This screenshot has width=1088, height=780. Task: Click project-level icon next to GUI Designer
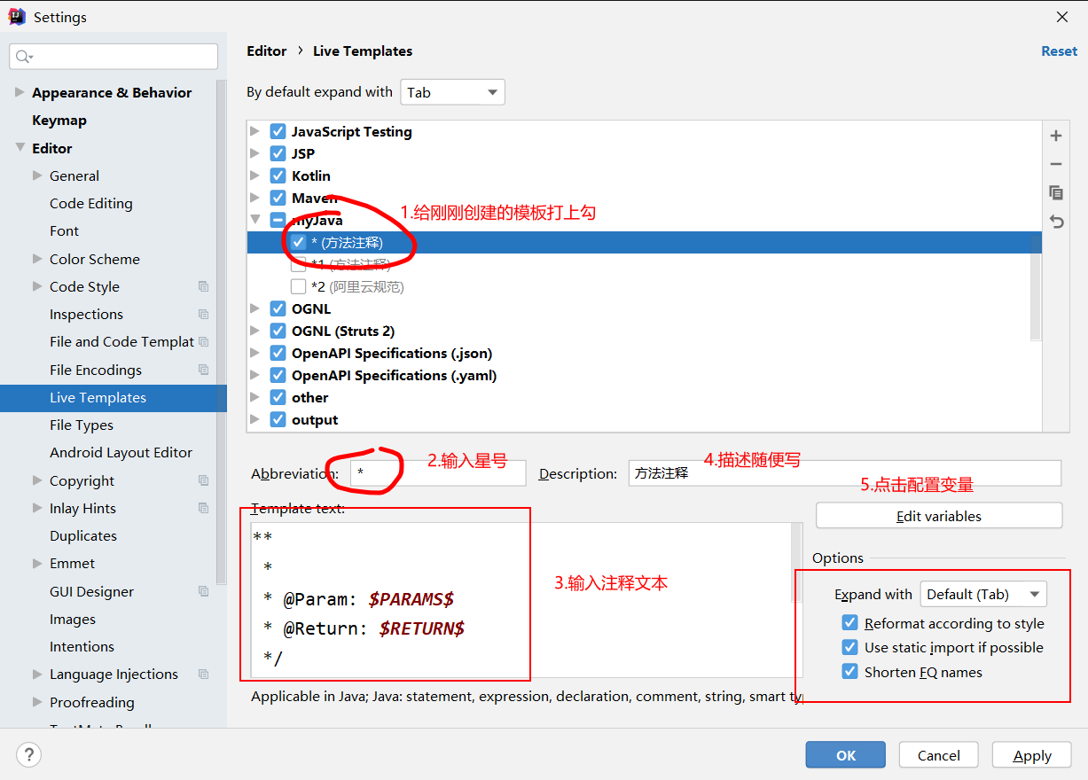pyautogui.click(x=204, y=591)
